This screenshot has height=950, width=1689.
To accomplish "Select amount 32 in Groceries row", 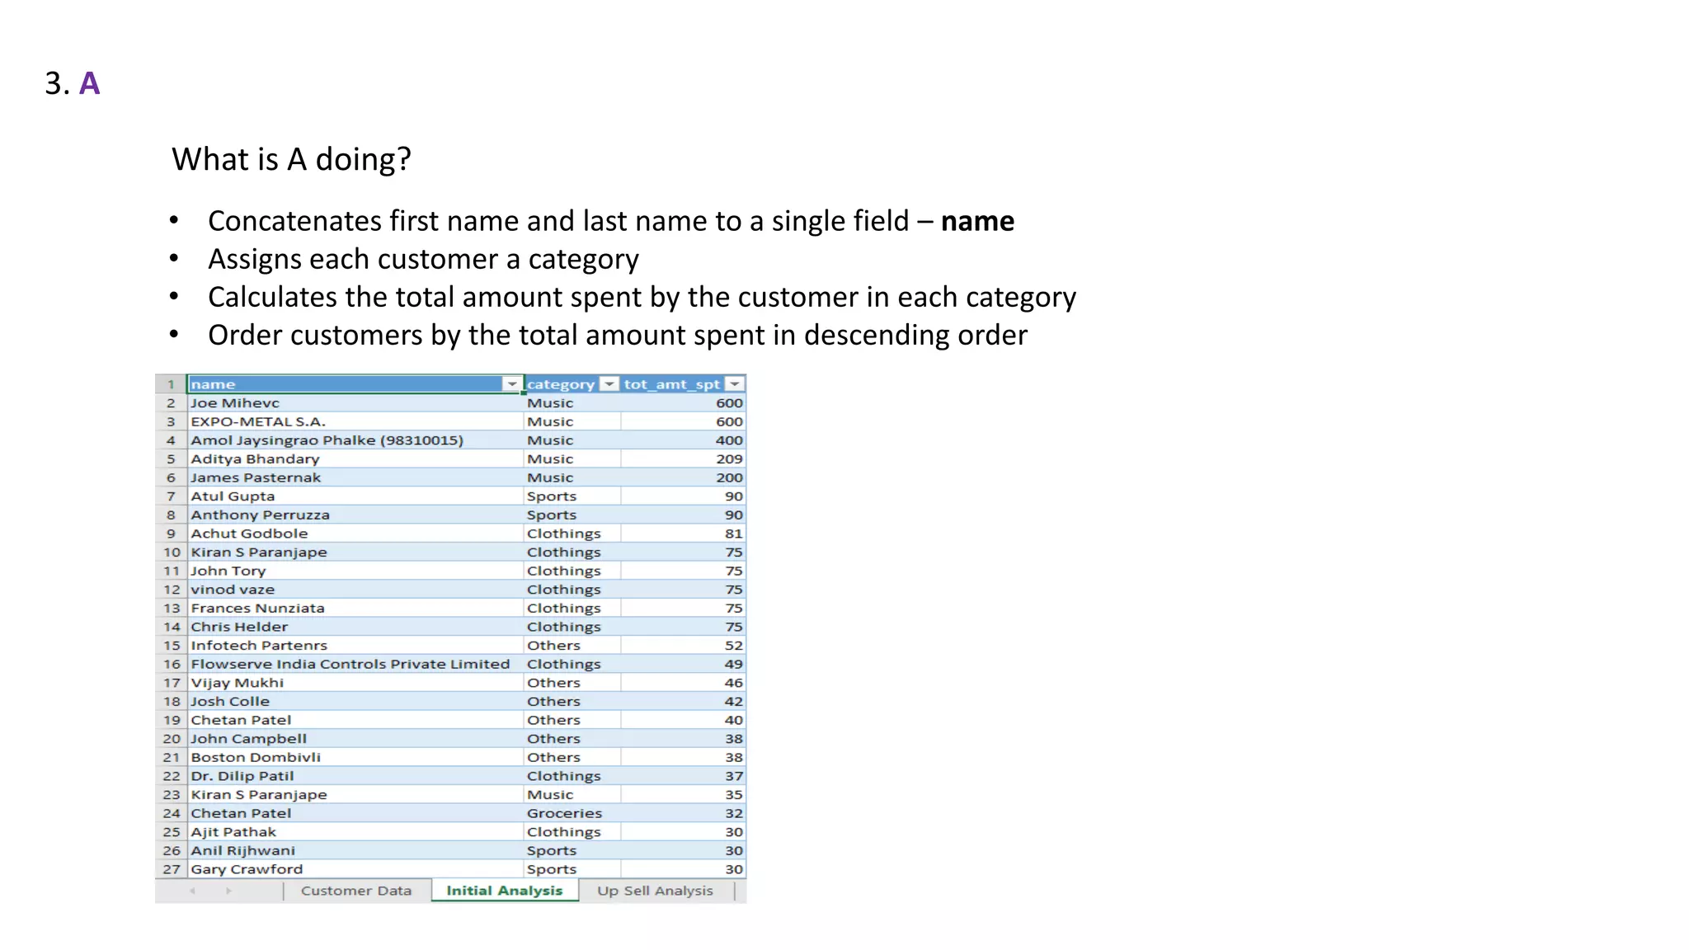I will pos(683,813).
